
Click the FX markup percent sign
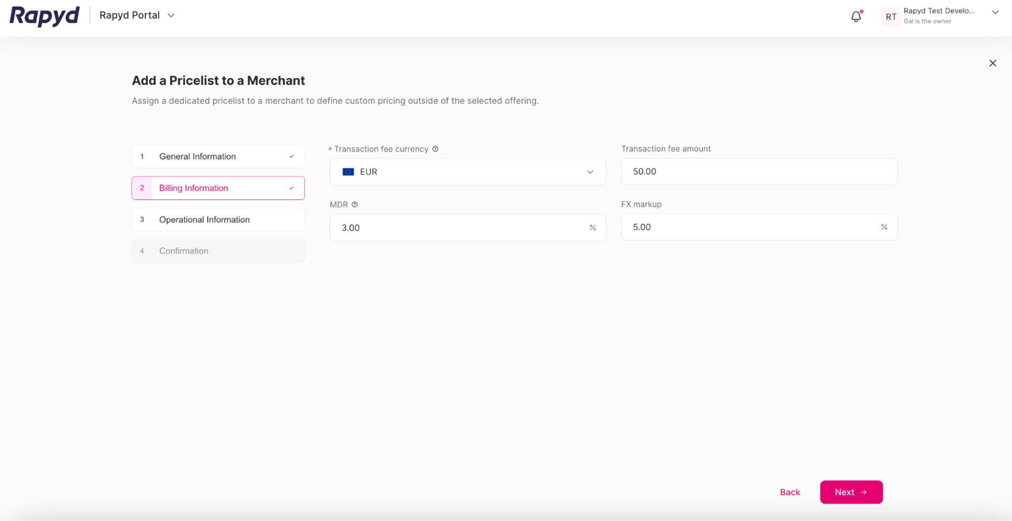click(x=884, y=227)
